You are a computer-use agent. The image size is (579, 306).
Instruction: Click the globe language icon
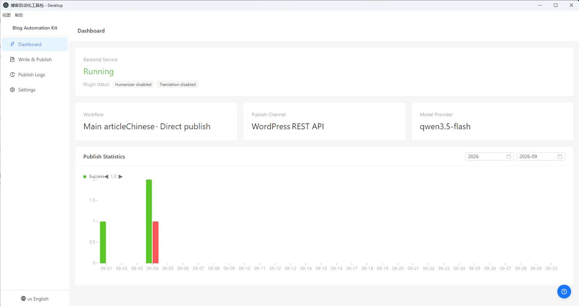point(24,299)
